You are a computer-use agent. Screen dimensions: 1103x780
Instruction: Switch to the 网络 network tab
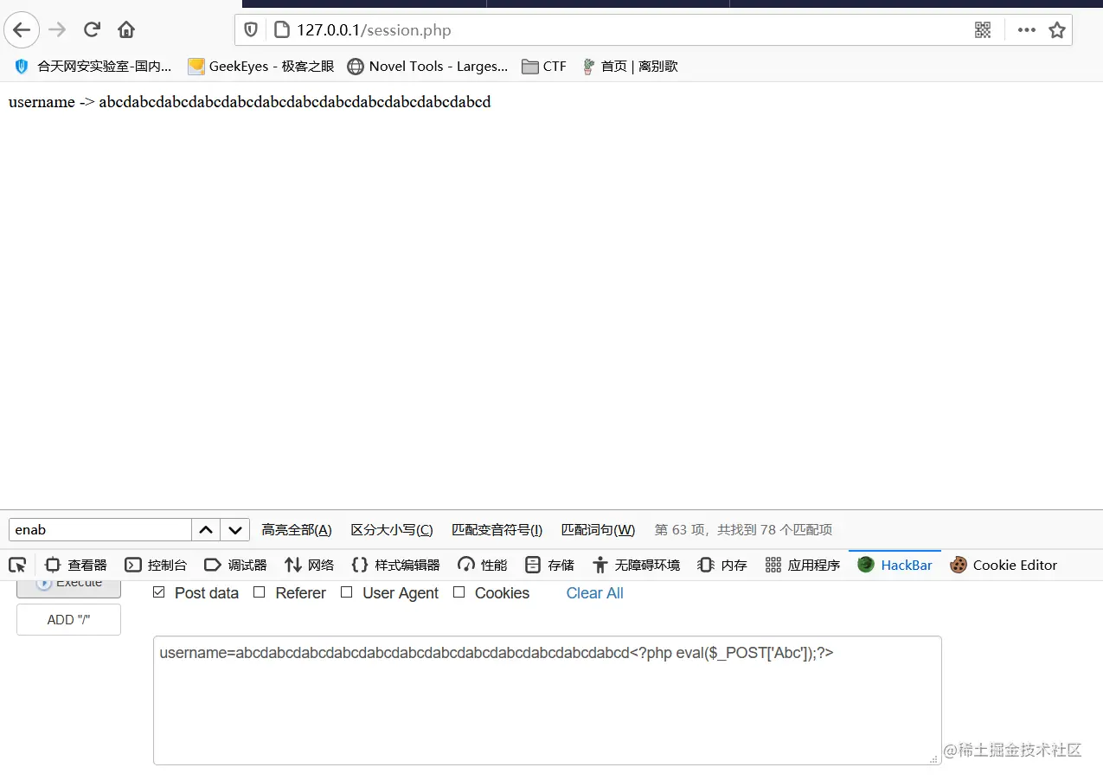(x=309, y=565)
